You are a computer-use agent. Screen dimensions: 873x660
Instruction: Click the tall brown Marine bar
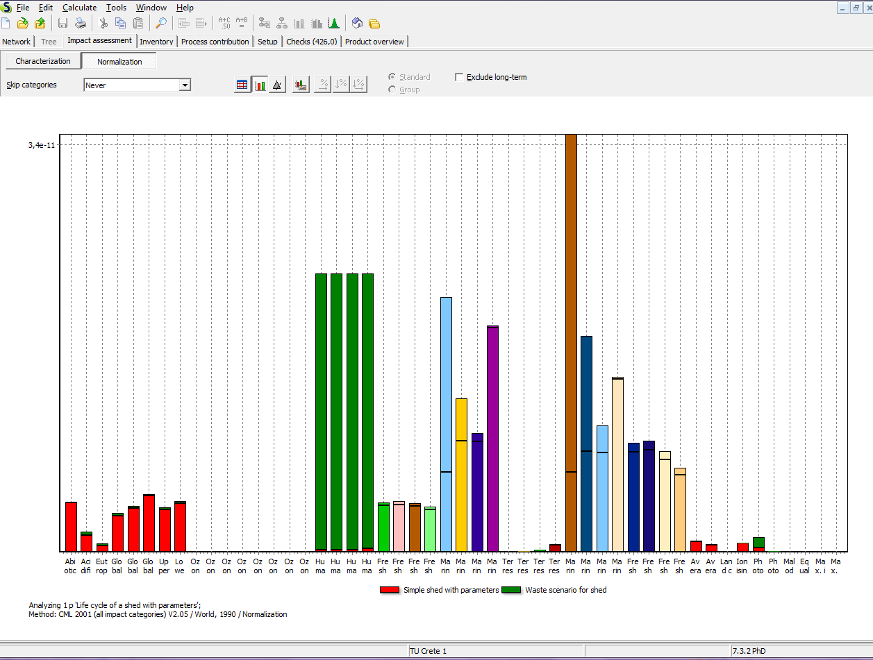pyautogui.click(x=571, y=343)
